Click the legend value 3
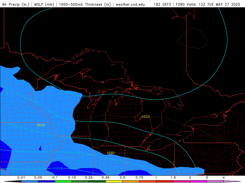The width and height of the screenshot is (245, 183). point(207,178)
